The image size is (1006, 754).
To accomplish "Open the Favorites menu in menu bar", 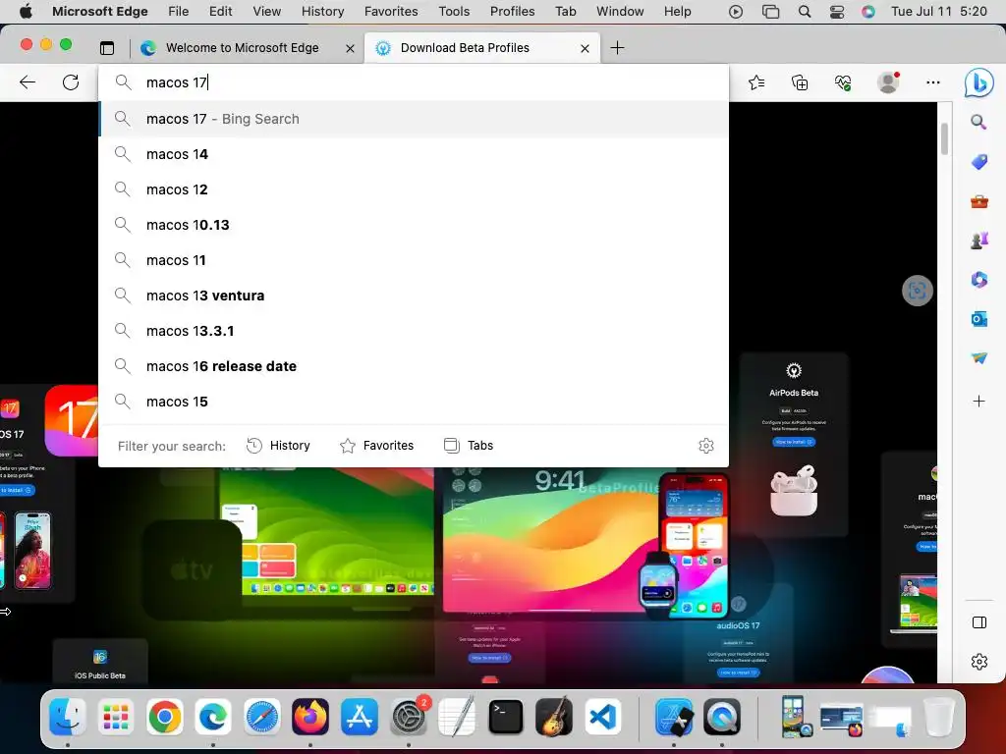I will pos(391,12).
